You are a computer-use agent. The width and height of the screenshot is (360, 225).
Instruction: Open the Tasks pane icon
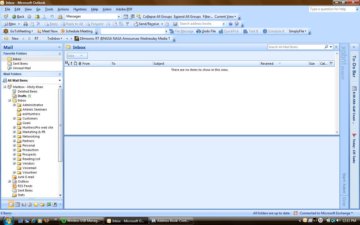click(x=30, y=204)
